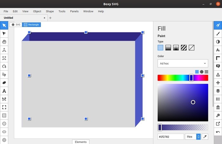Image resolution: width=222 pixels, height=144 pixels.
Task: Set paint type to pattern
Action: click(x=184, y=48)
